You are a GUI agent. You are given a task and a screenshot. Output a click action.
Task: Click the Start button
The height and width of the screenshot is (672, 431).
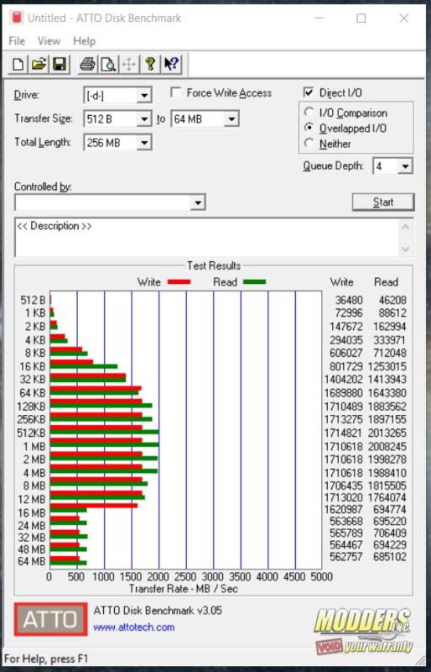tap(383, 202)
